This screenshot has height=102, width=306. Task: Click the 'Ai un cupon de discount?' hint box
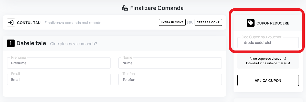(268, 61)
